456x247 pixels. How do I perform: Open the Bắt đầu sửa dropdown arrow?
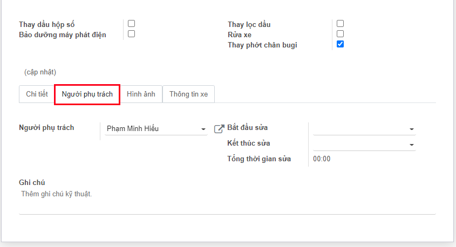point(412,129)
